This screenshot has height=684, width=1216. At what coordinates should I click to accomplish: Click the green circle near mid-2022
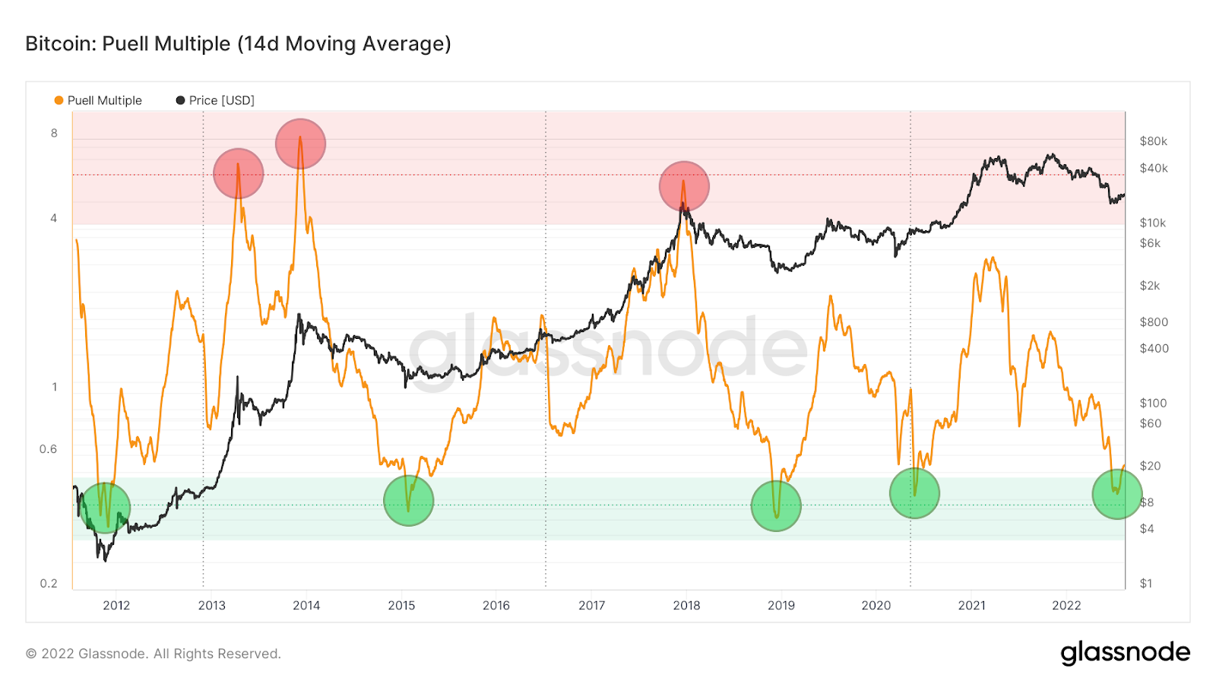tap(1117, 494)
